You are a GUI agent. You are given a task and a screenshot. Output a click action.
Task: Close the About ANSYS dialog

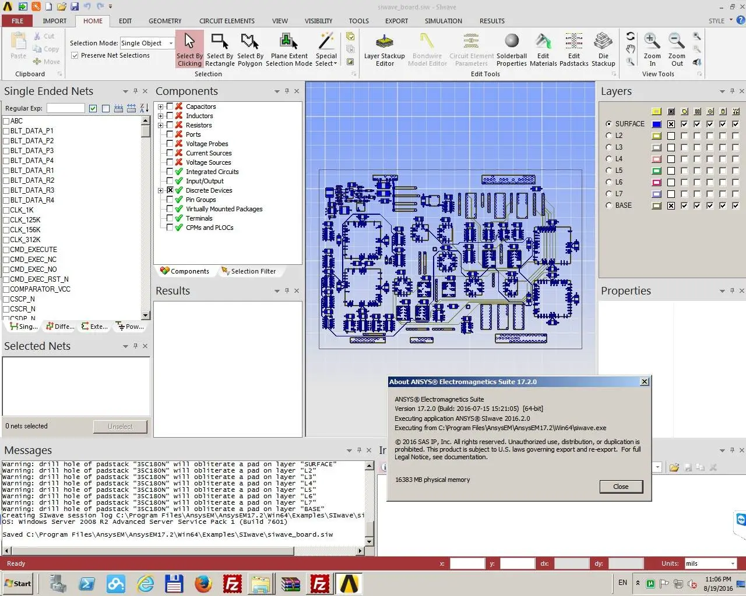[x=621, y=487]
